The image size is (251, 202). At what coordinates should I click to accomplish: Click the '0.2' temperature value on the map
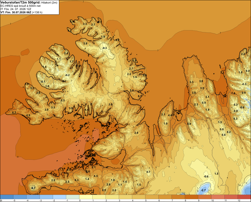click(229, 132)
